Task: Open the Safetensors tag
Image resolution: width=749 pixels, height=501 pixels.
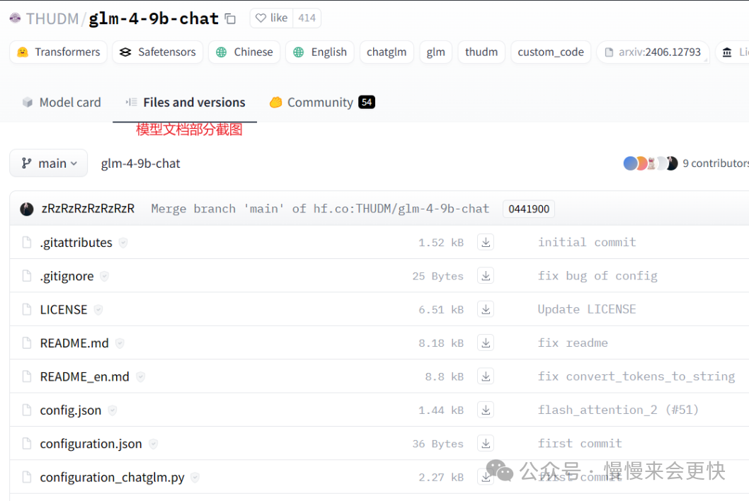Action: 158,52
